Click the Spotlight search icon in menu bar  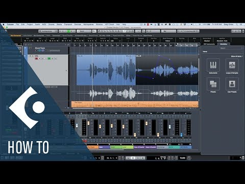[237, 25]
